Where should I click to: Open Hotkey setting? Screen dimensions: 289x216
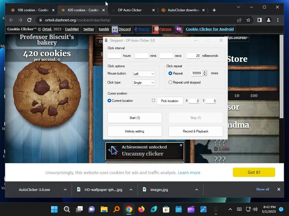point(135,131)
